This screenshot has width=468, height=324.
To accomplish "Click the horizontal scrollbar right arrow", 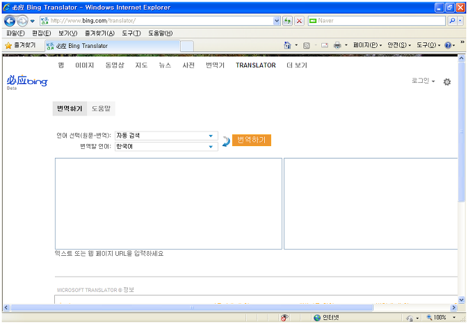I will [454, 307].
